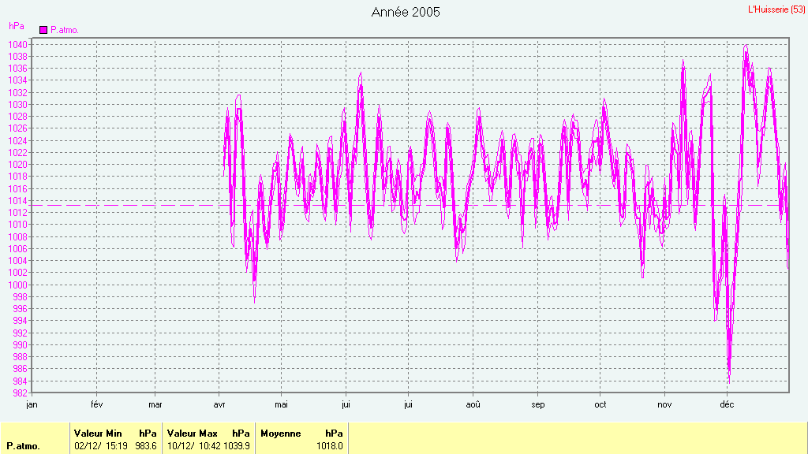Click the 'Valeur Min' column header
Viewport: 808px width, 454px height.
(98, 434)
